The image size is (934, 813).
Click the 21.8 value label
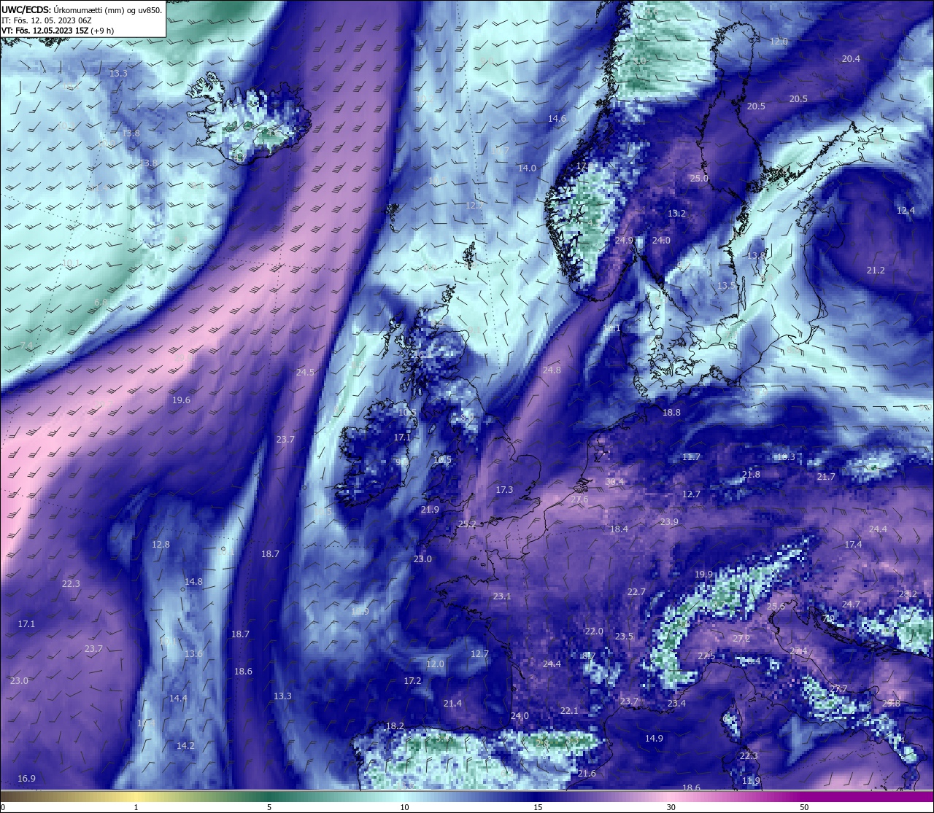(x=751, y=475)
